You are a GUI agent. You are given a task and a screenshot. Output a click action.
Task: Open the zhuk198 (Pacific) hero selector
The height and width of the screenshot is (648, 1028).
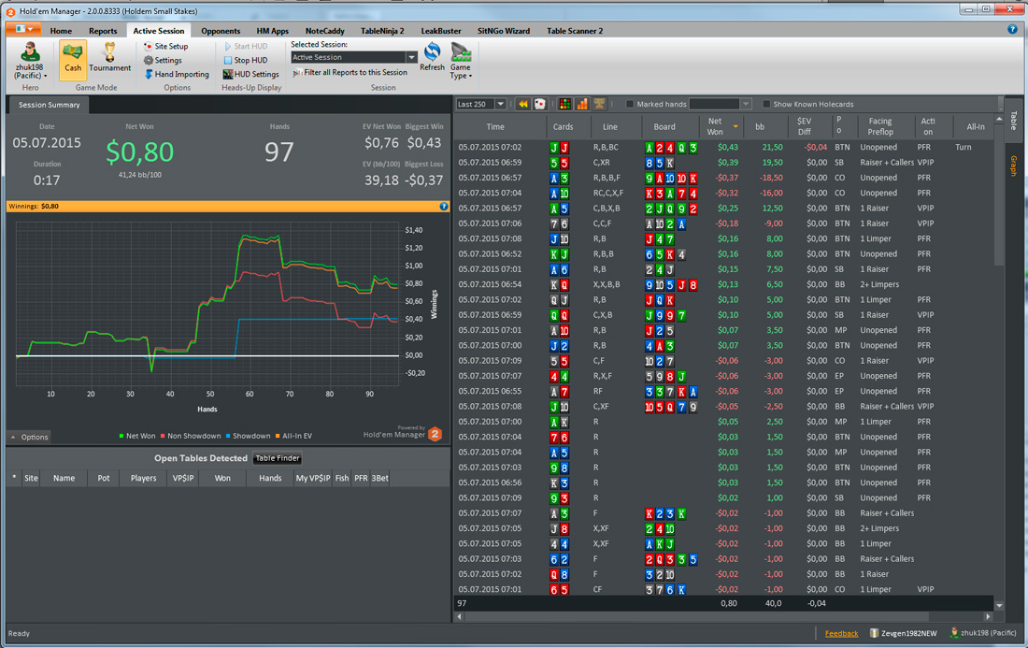point(30,61)
